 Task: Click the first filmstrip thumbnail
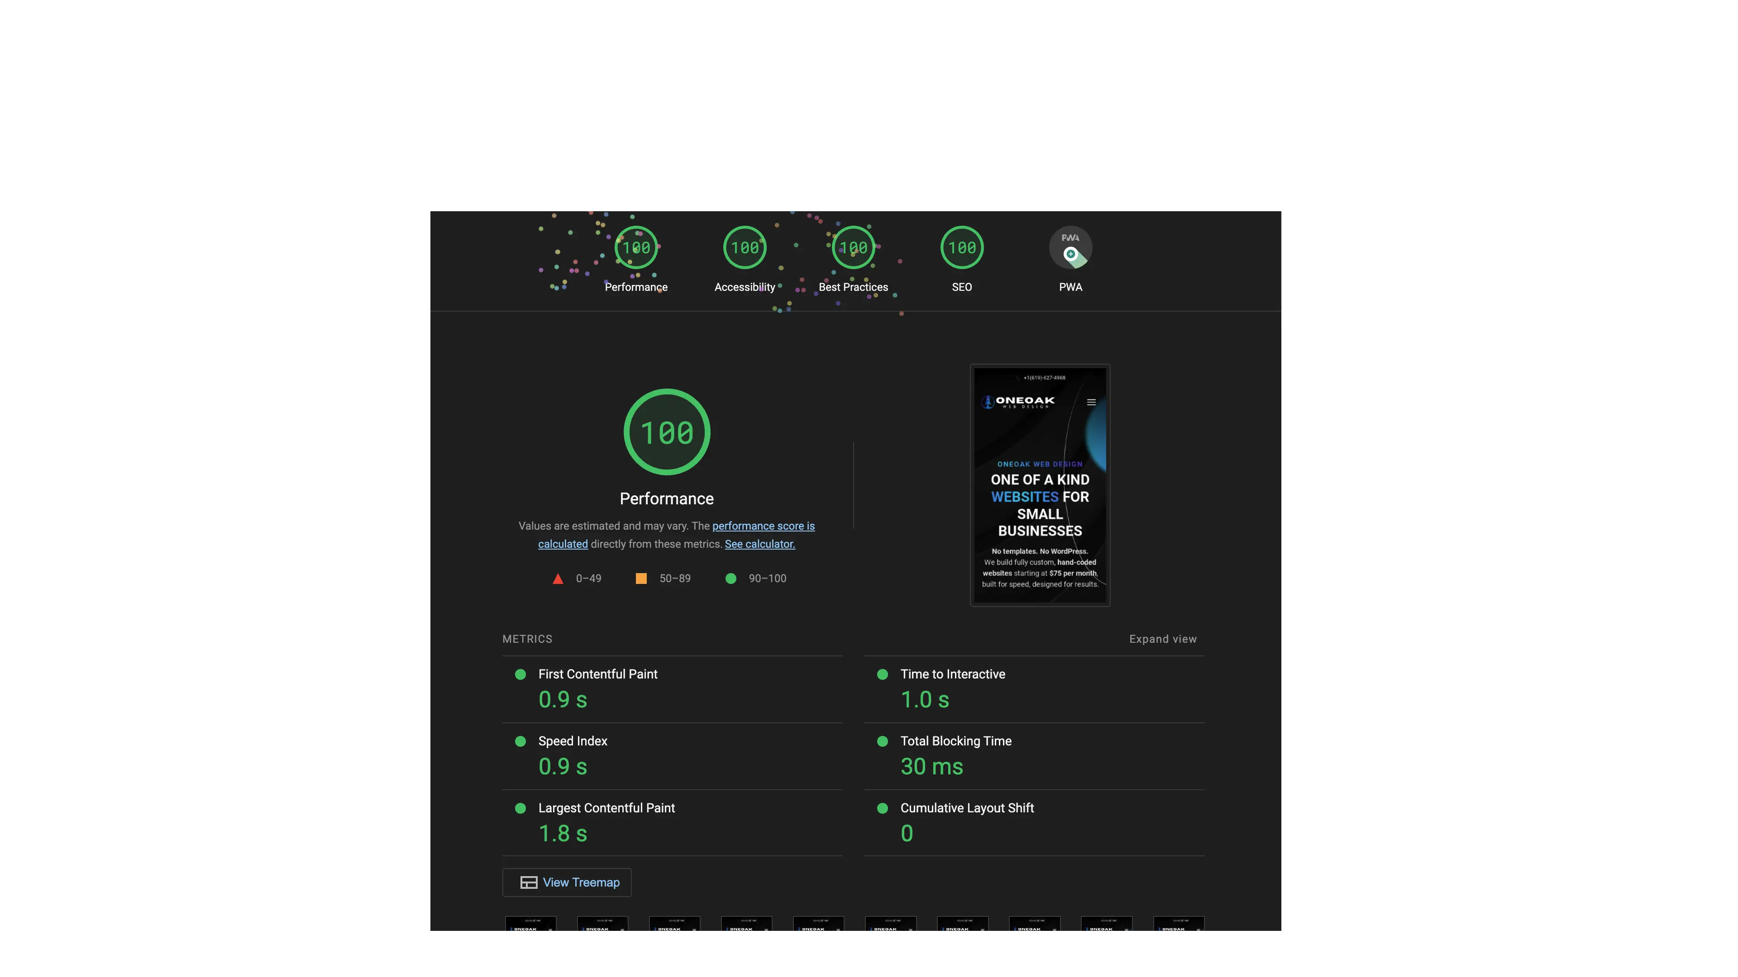(x=530, y=925)
